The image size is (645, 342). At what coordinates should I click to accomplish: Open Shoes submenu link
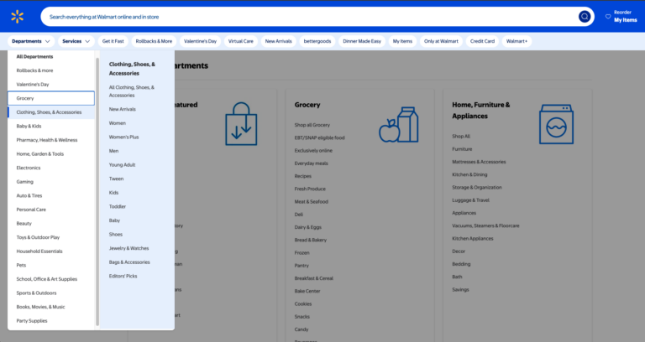pos(116,235)
